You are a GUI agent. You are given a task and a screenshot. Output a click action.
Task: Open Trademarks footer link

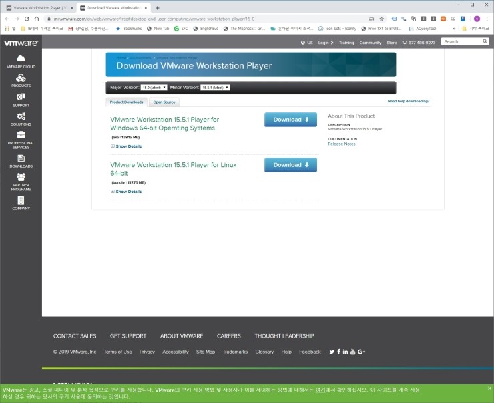pyautogui.click(x=235, y=352)
